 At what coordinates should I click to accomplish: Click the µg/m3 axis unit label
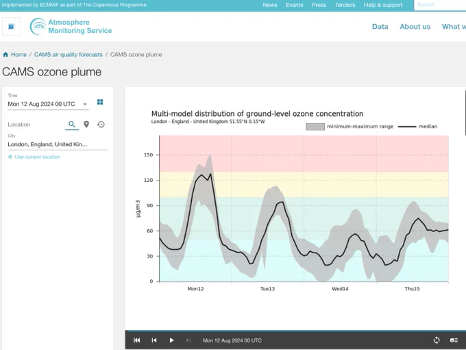pyautogui.click(x=138, y=209)
